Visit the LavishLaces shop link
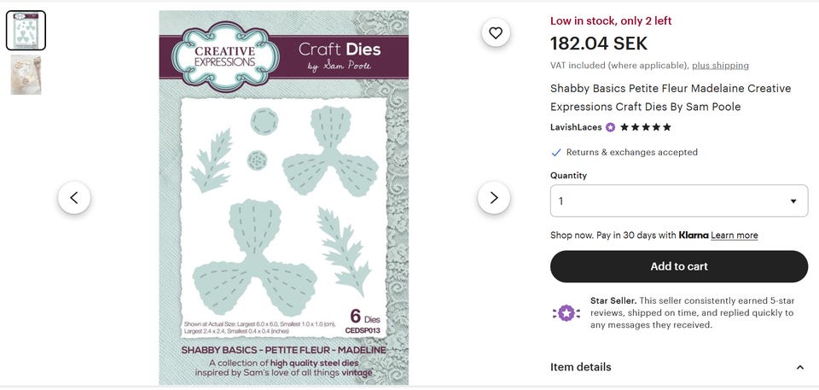819x390 pixels. pos(576,127)
